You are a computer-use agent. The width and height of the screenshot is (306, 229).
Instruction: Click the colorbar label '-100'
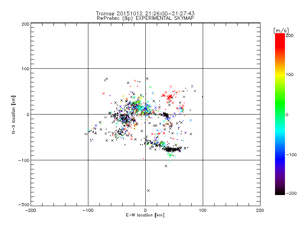coord(291,155)
